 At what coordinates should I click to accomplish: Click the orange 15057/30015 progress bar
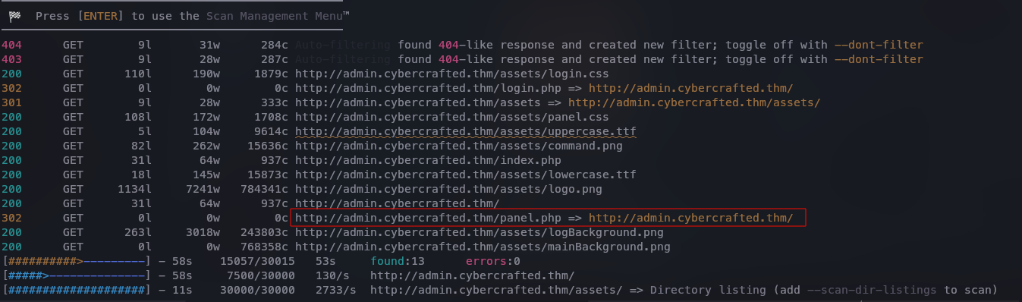76,261
